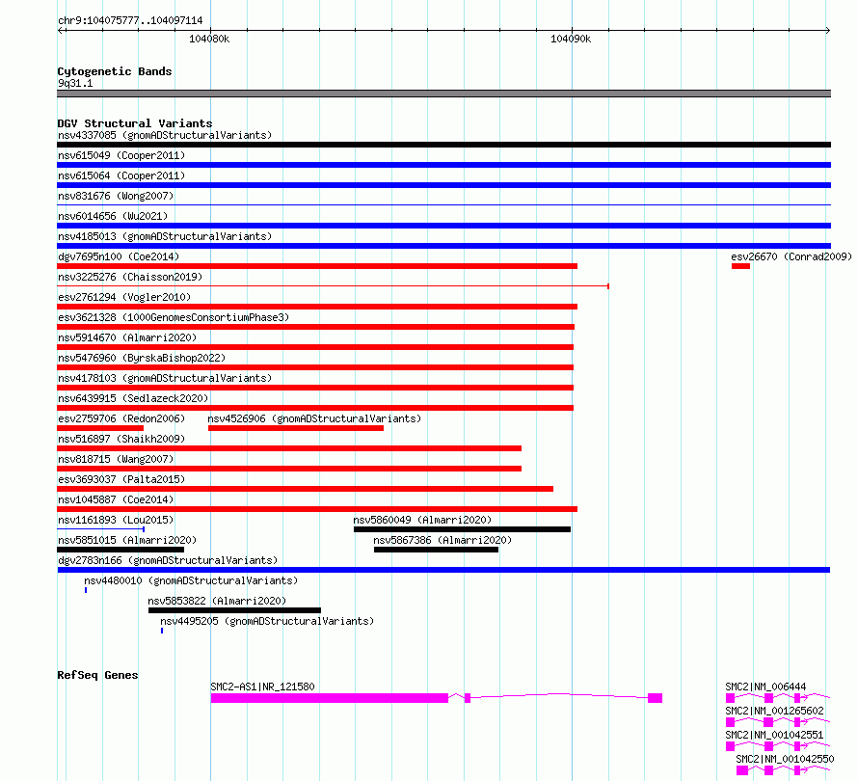858x781 pixels.
Task: Select the nsv615049 (Cooper2011) variant label
Action: 121,155
